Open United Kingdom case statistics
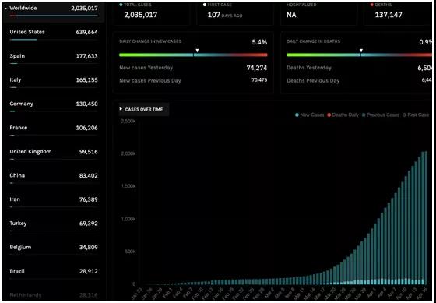436x303 pixels. tap(54, 154)
